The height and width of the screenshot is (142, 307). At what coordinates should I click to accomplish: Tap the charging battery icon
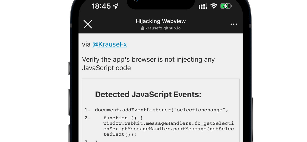pyautogui.click(x=226, y=6)
